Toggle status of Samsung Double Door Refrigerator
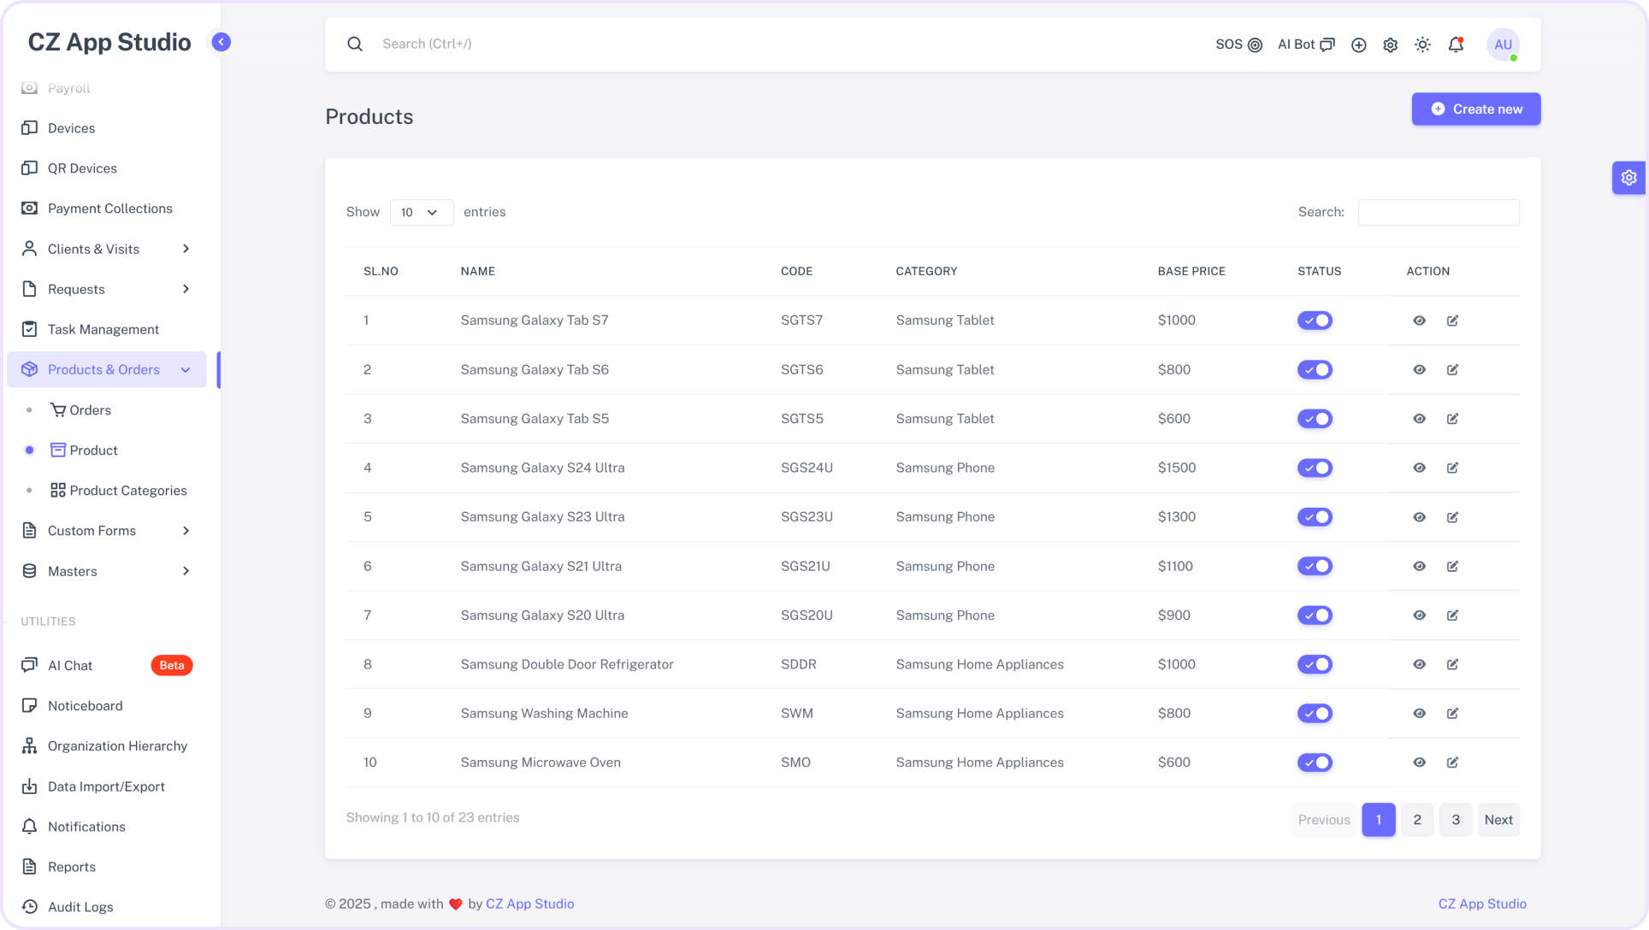Screen dimensions: 1649x930 (x=1315, y=664)
